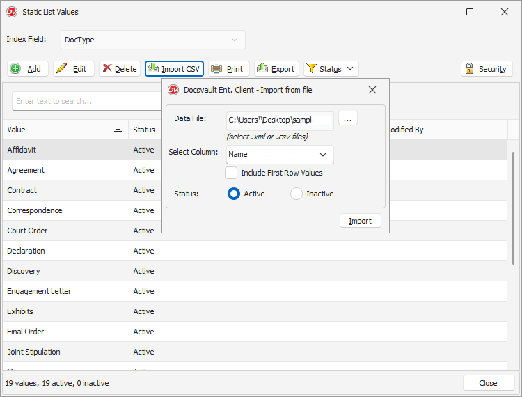Close the Import from file dialog
Screen dimensions: 522x397
coord(372,90)
